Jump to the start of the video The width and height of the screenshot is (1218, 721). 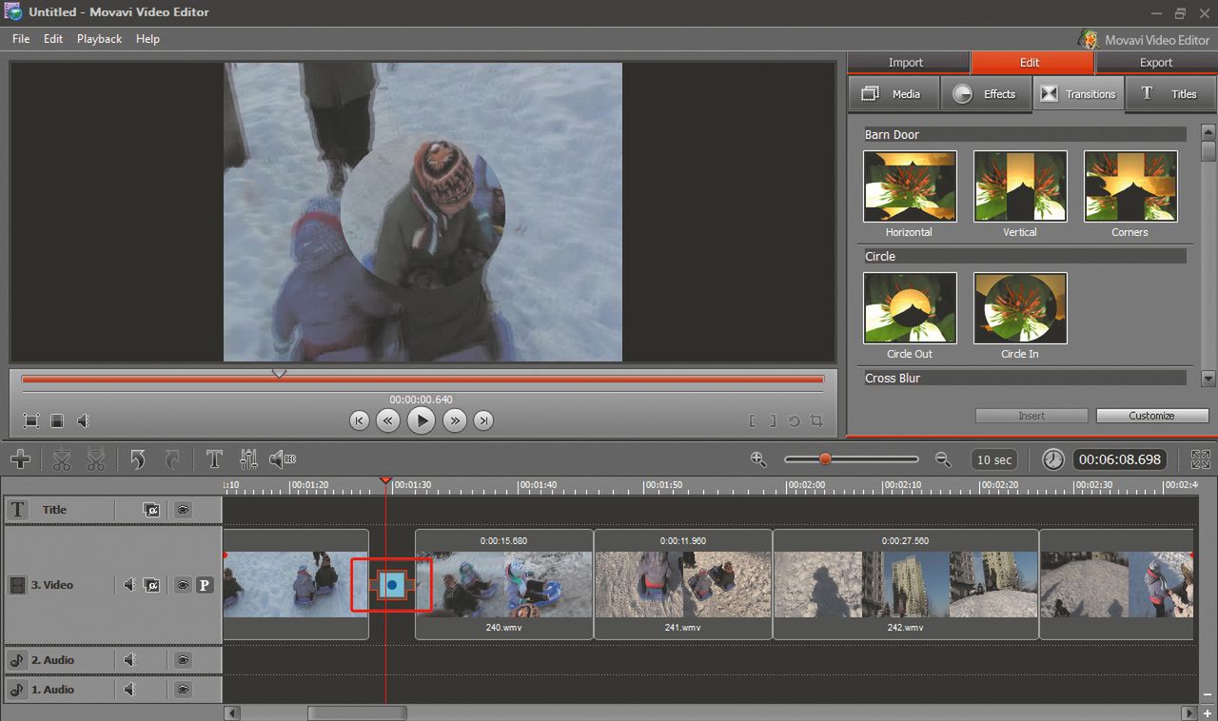tap(359, 420)
